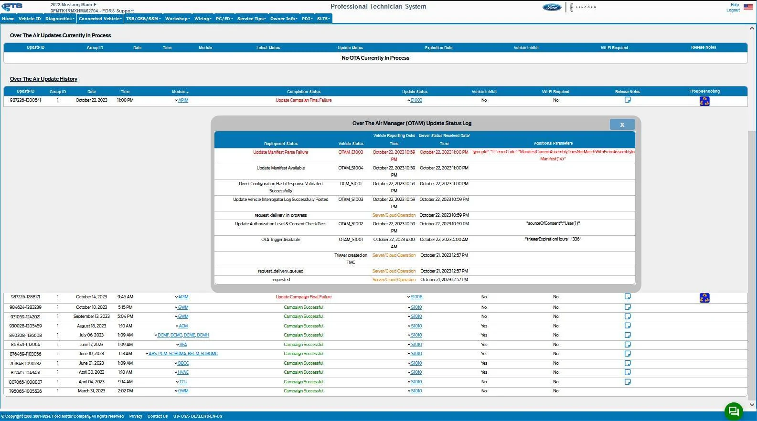Select the 'Update Manifest Available' log entry
The image size is (757, 421).
coord(280,168)
